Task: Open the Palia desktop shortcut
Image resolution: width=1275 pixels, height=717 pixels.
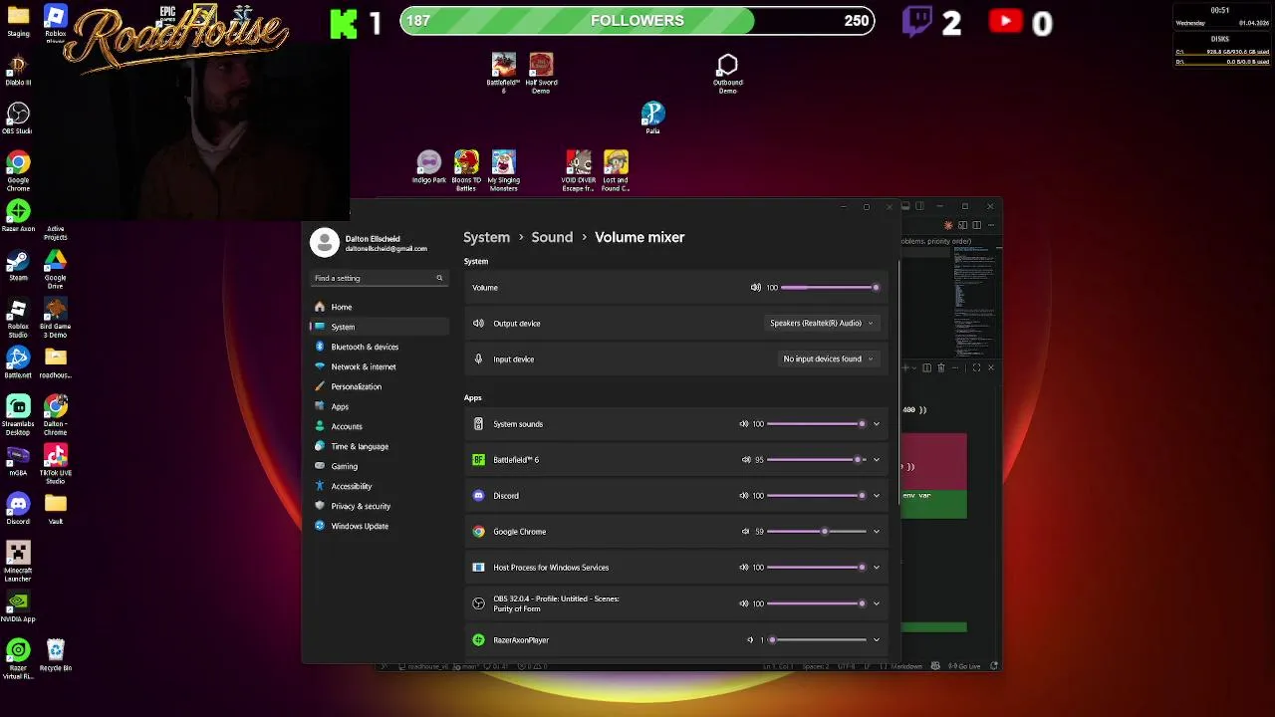Action: click(652, 118)
